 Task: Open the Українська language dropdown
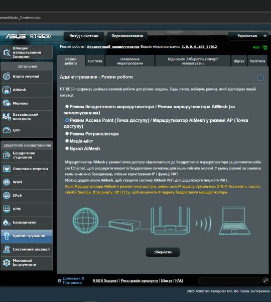pos(248,36)
